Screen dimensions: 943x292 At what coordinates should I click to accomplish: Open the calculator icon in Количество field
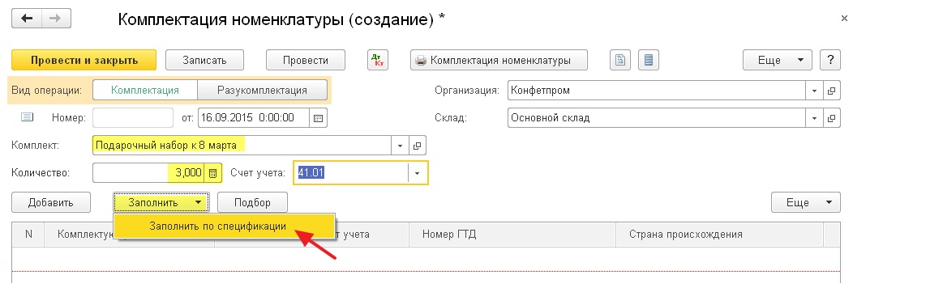click(x=213, y=172)
